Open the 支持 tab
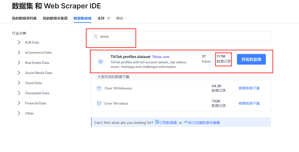The image size is (299, 152). (101, 18)
